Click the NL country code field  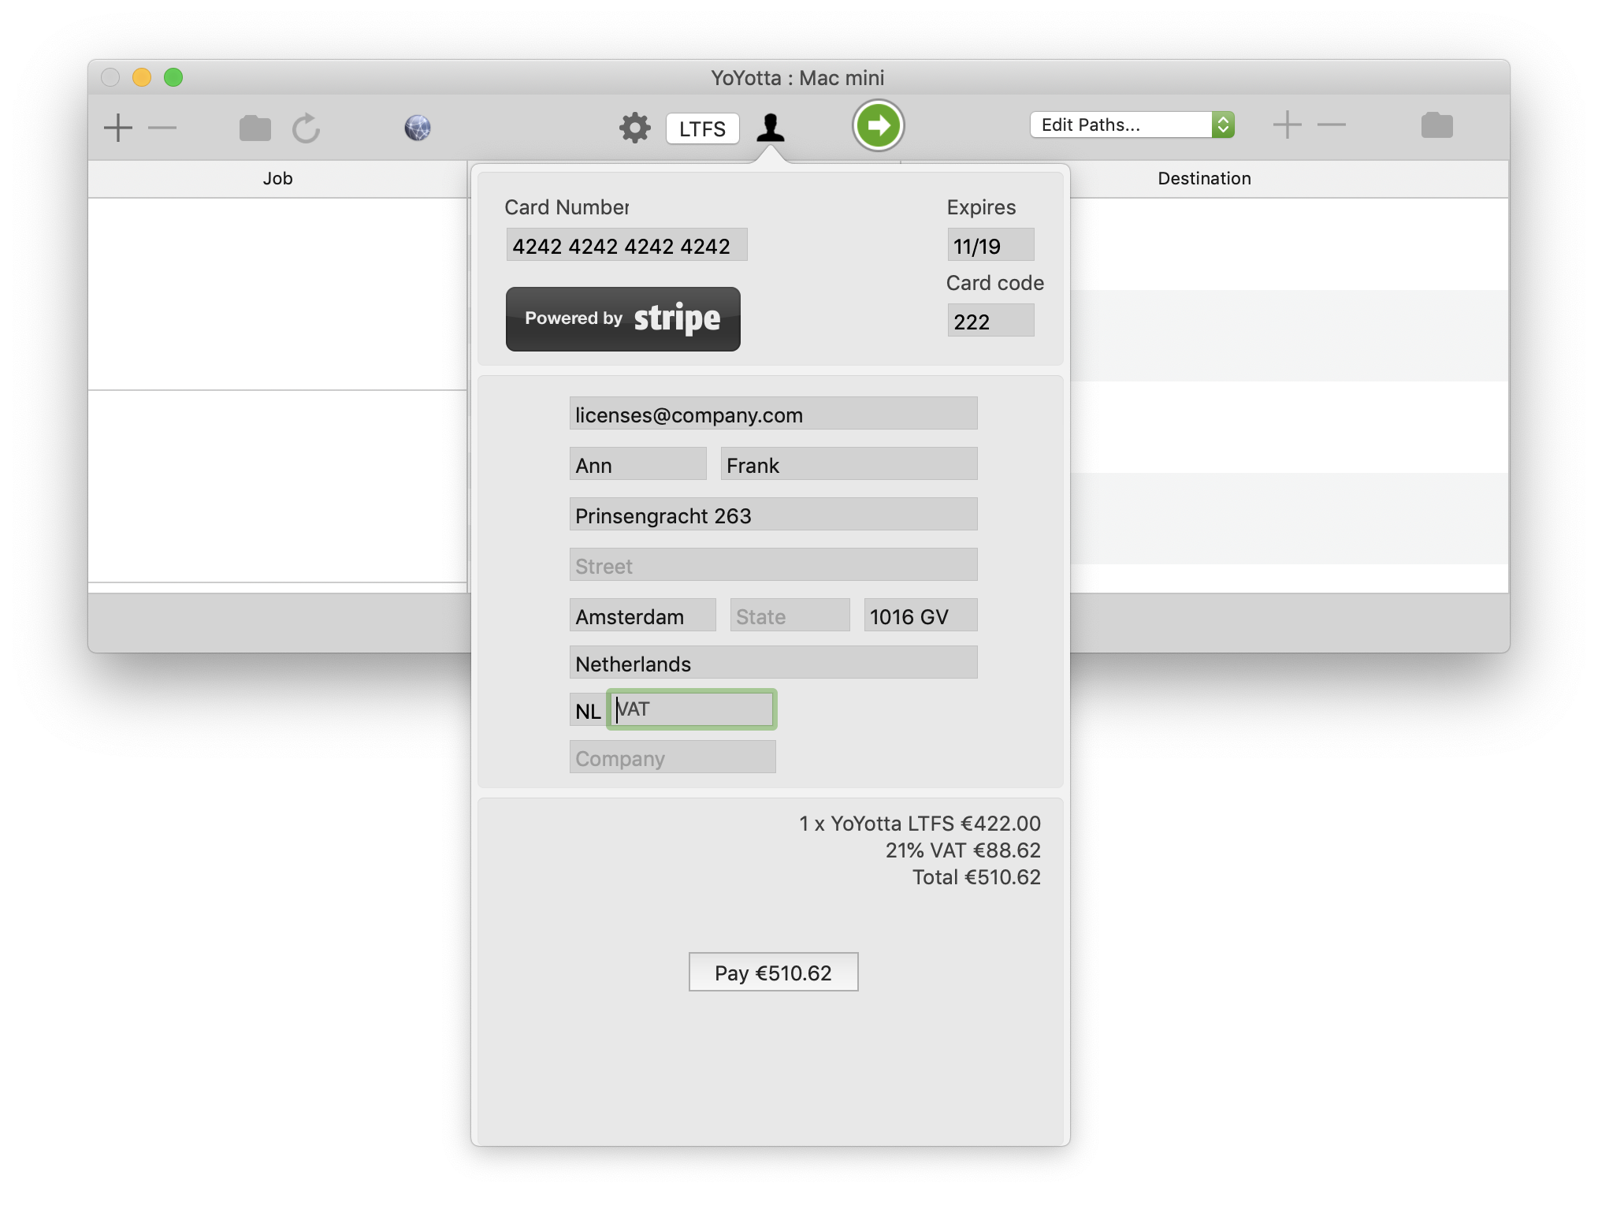(587, 710)
